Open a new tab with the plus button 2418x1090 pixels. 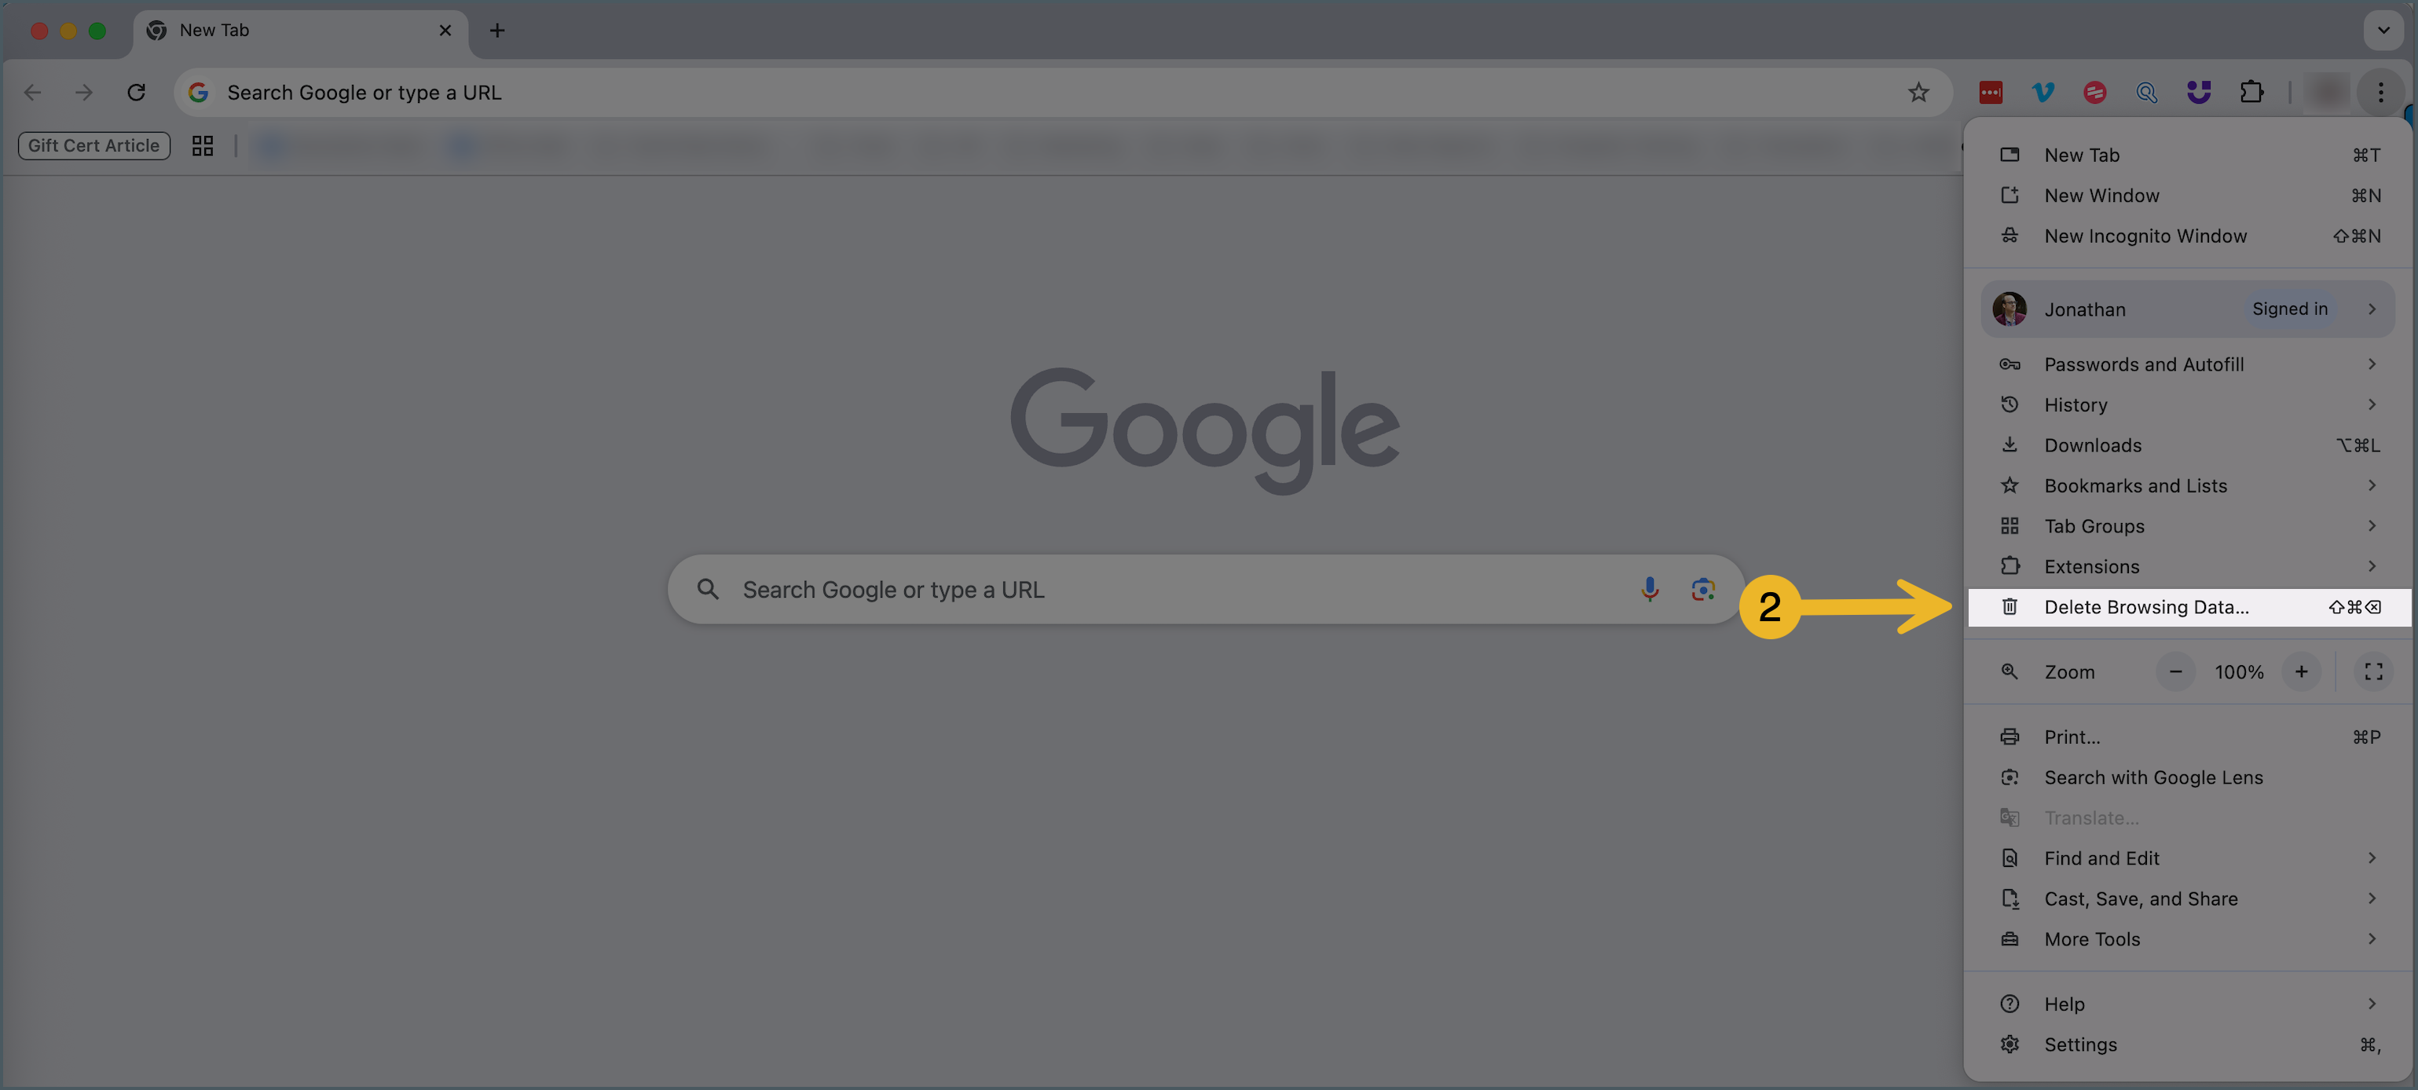[497, 30]
